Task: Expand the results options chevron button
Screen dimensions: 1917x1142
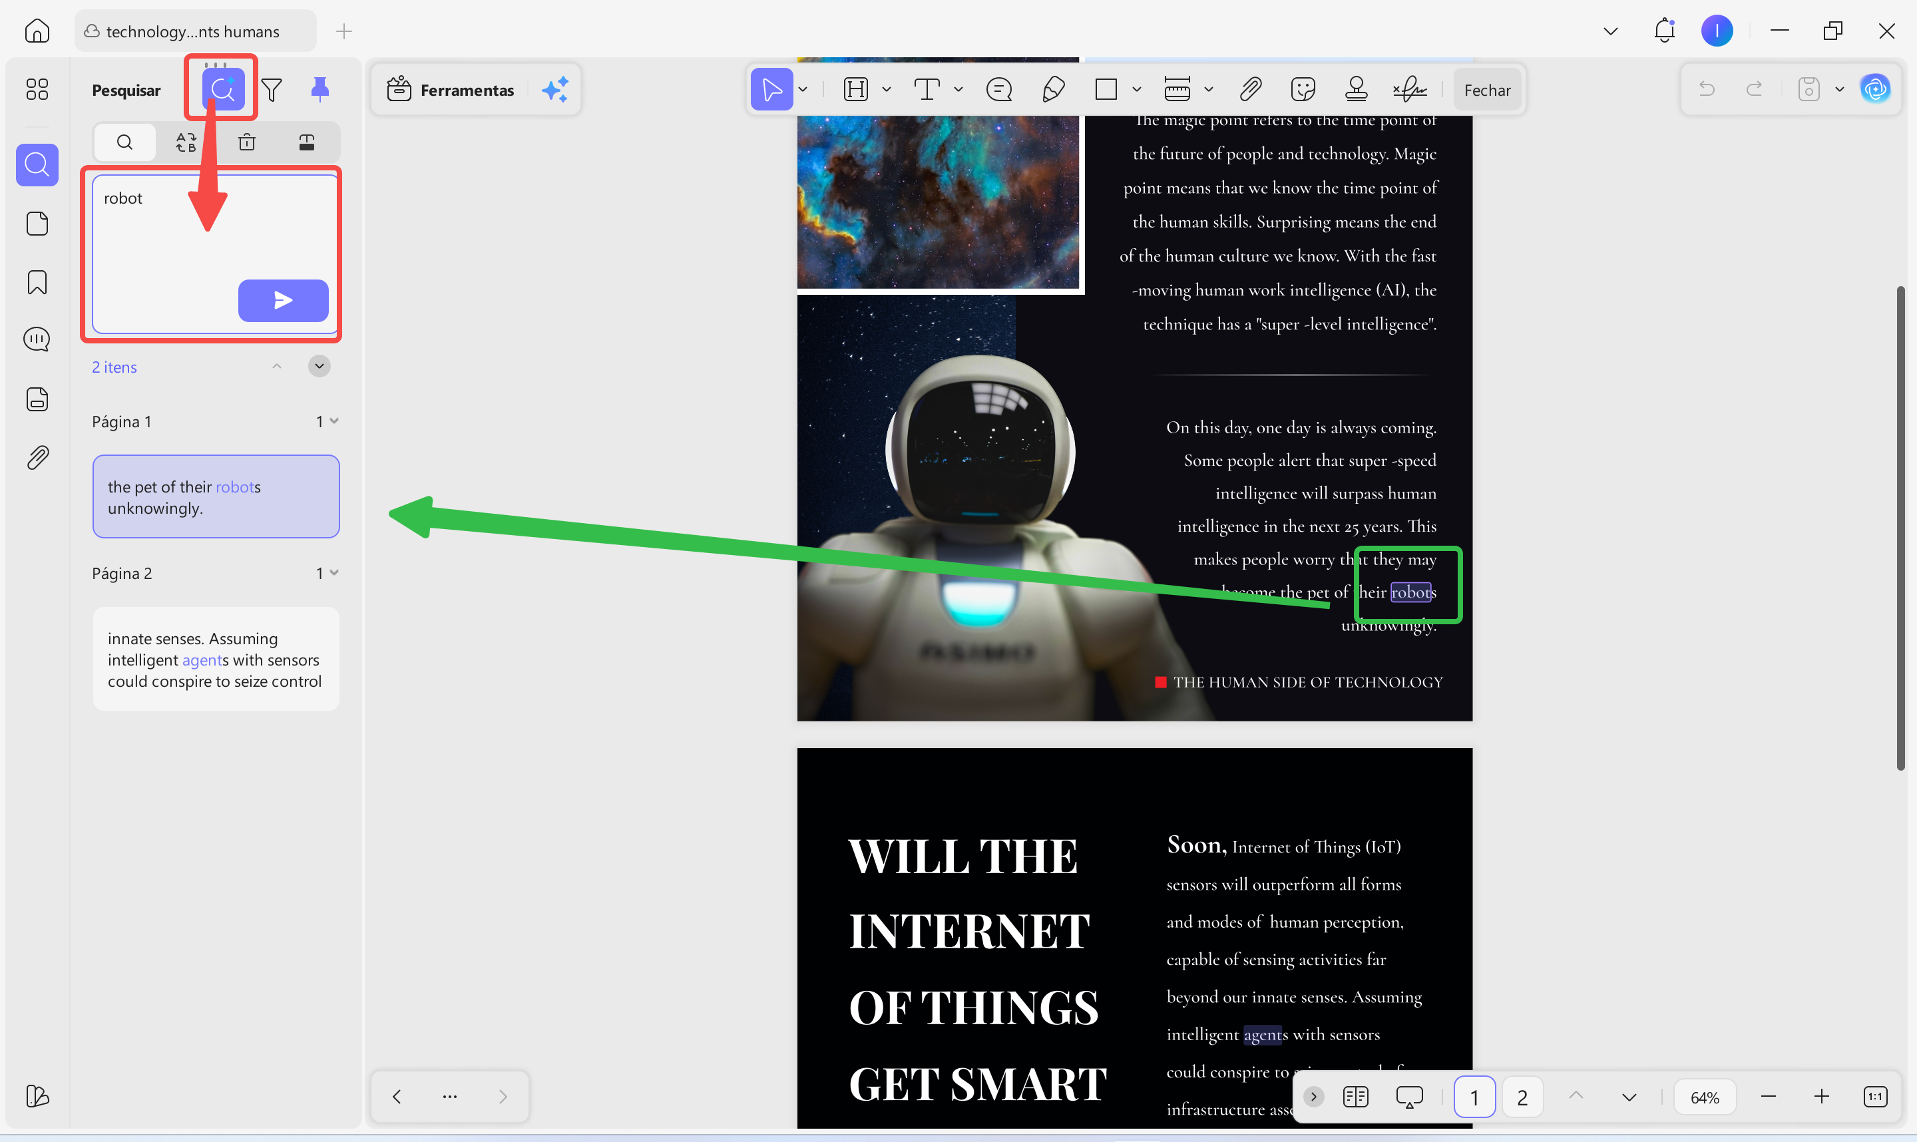Action: click(x=319, y=366)
